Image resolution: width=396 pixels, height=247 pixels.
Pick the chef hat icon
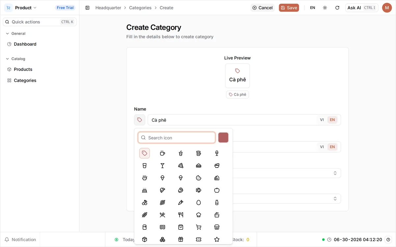click(x=199, y=215)
